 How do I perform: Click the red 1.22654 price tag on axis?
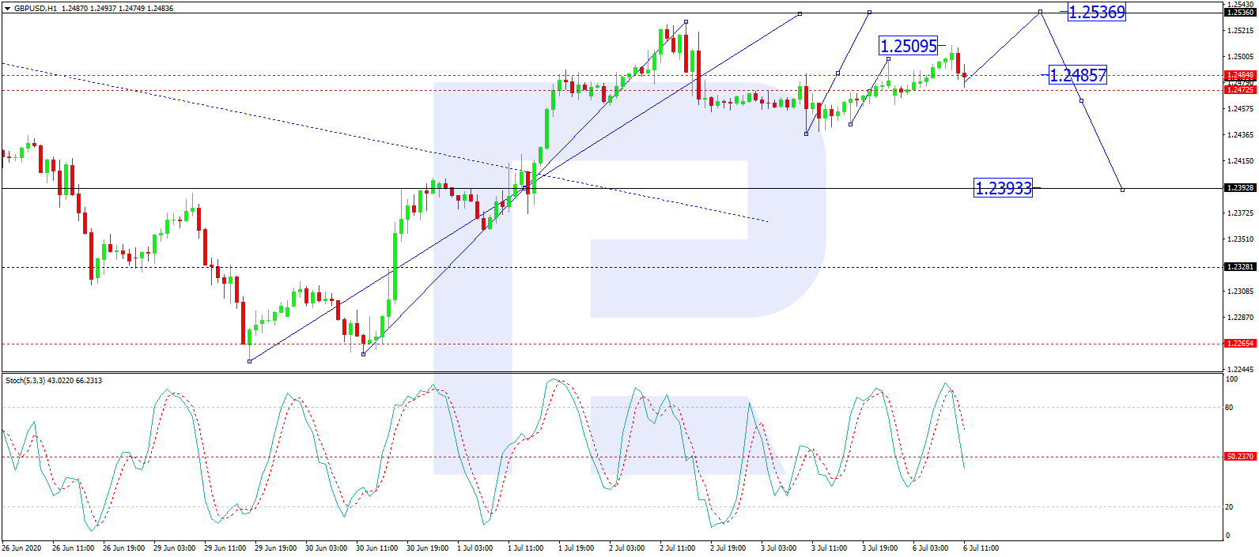tap(1239, 344)
